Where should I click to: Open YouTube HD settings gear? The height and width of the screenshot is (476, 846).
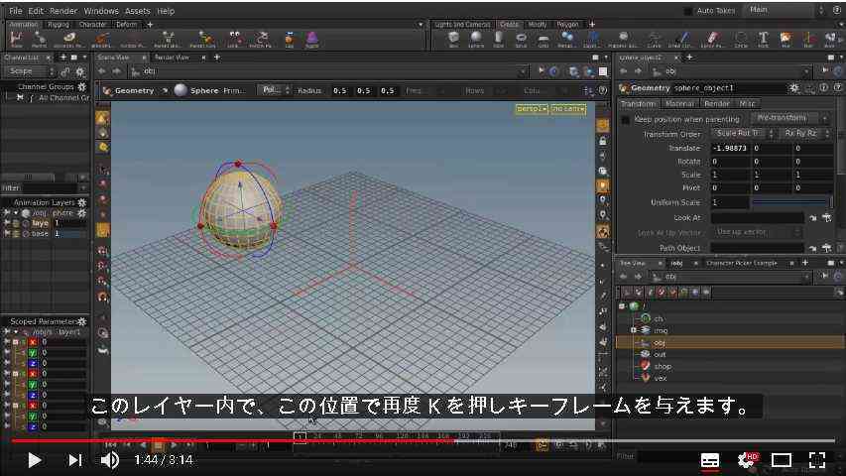click(747, 460)
